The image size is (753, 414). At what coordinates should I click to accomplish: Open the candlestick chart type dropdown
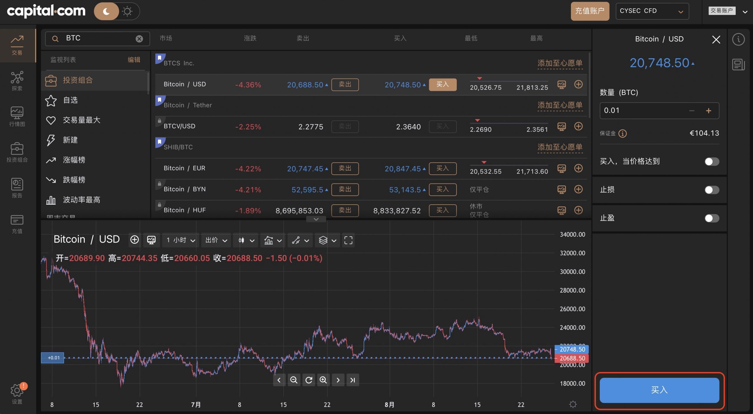click(x=246, y=240)
